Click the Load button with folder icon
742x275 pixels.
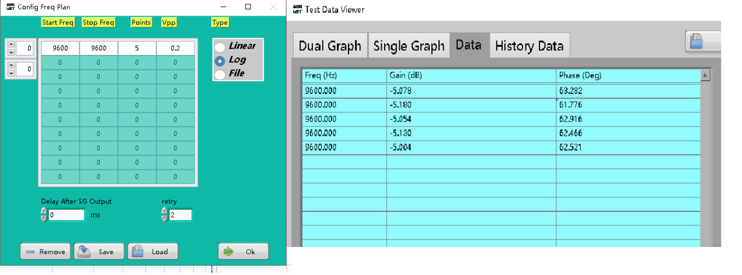[x=152, y=252]
